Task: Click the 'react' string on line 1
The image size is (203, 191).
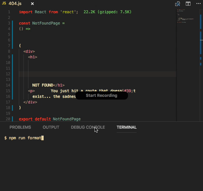Action: click(x=68, y=12)
